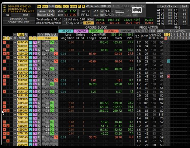Click the PiPs lock button

(51, 34)
